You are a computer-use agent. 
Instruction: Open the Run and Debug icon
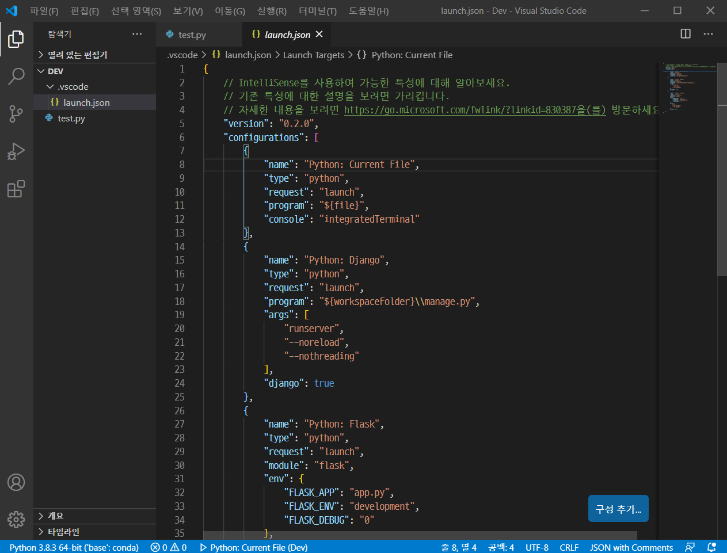[x=16, y=151]
